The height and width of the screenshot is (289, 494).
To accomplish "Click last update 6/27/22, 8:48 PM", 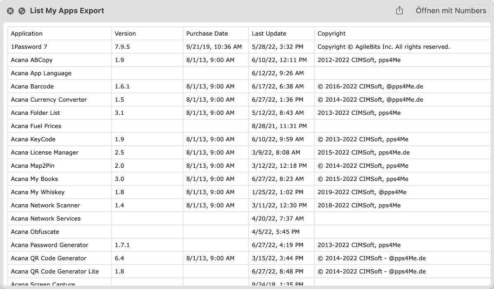I will tap(282, 271).
